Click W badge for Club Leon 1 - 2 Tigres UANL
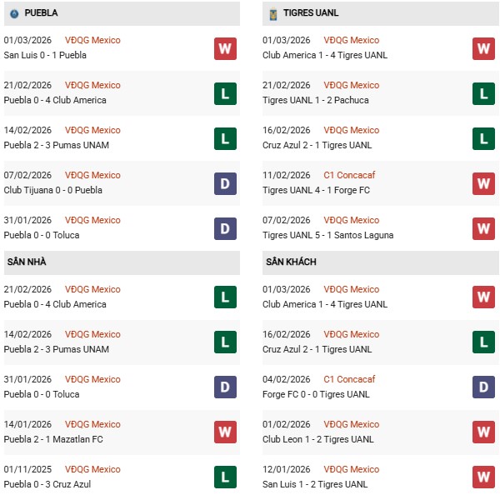Image resolution: width=500 pixels, height=495 pixels. [483, 432]
